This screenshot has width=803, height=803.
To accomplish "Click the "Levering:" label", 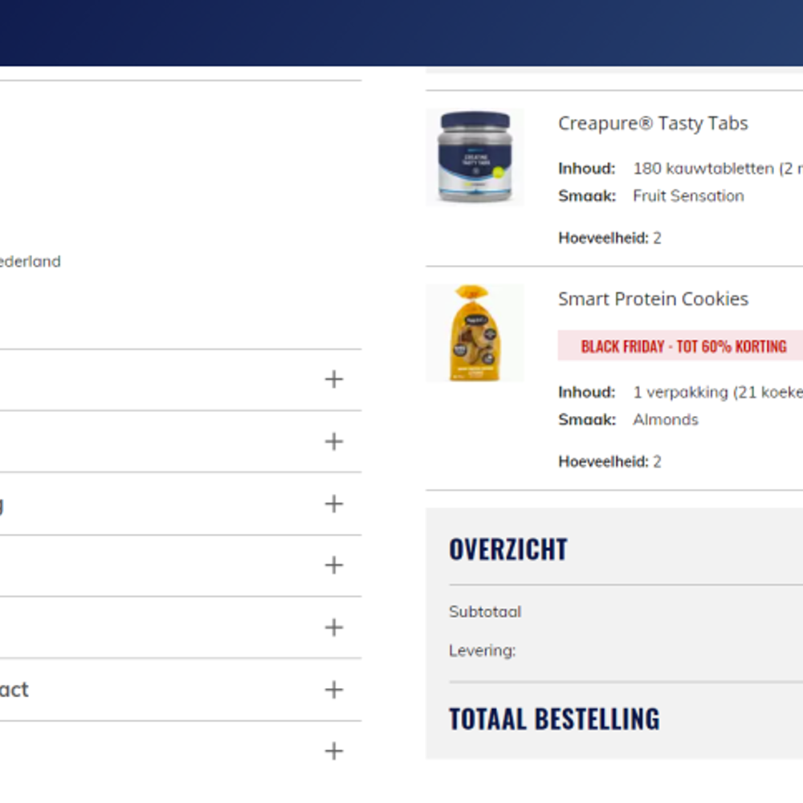I will tap(482, 650).
